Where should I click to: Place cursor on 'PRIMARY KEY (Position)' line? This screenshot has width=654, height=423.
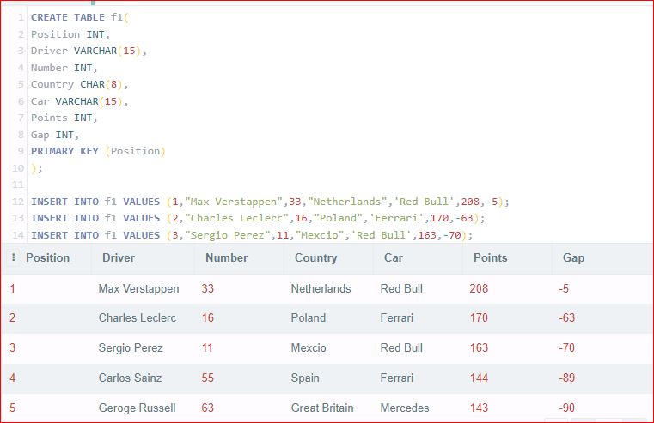pyautogui.click(x=98, y=151)
